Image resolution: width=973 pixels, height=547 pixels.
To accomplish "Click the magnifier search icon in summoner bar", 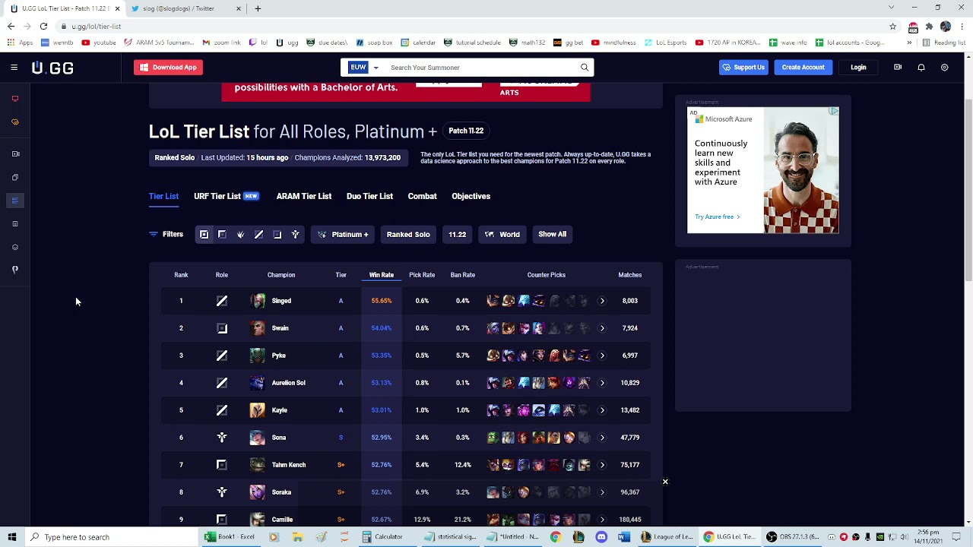I will point(585,68).
